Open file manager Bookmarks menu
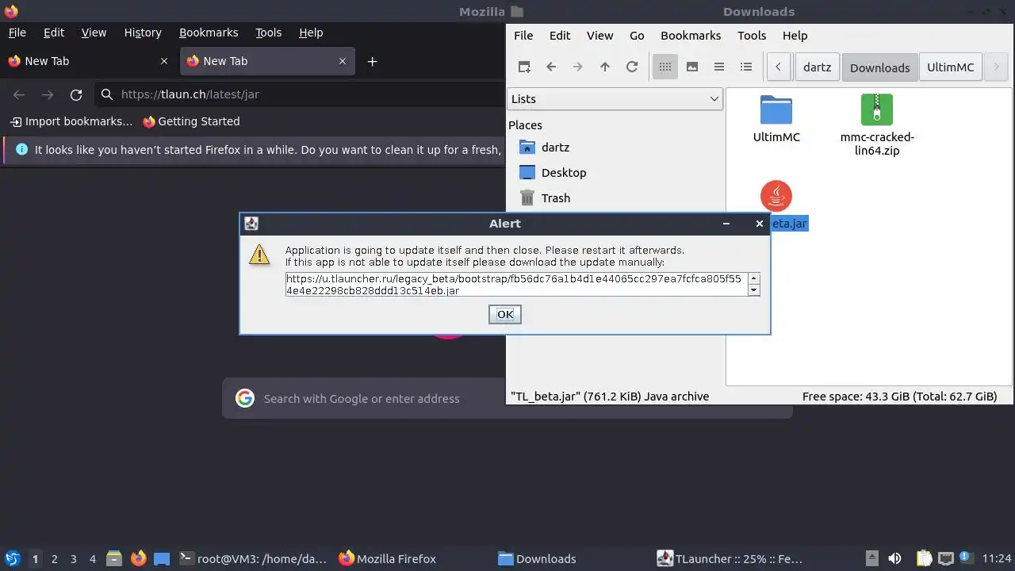 691,36
